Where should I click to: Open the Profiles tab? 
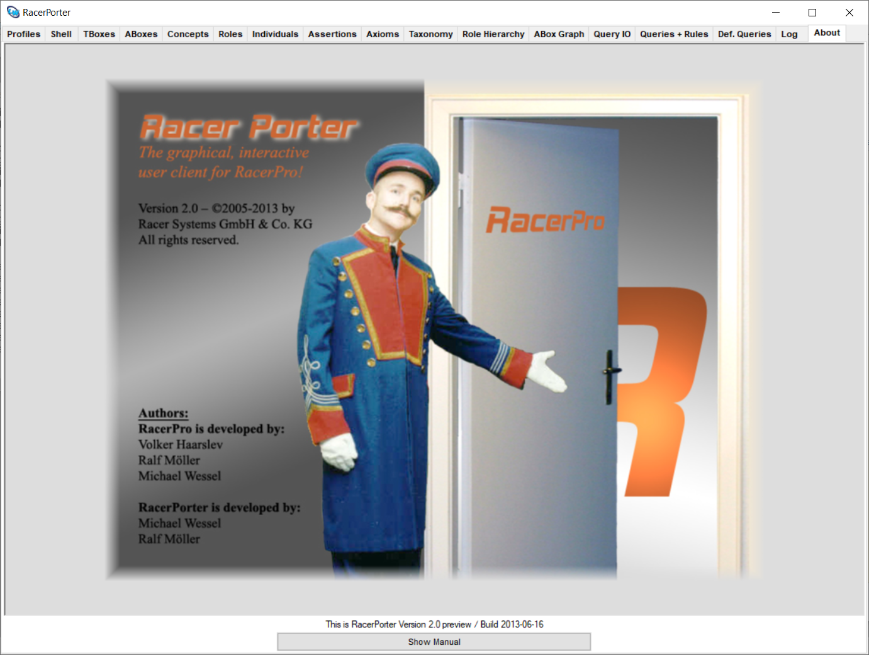click(24, 34)
